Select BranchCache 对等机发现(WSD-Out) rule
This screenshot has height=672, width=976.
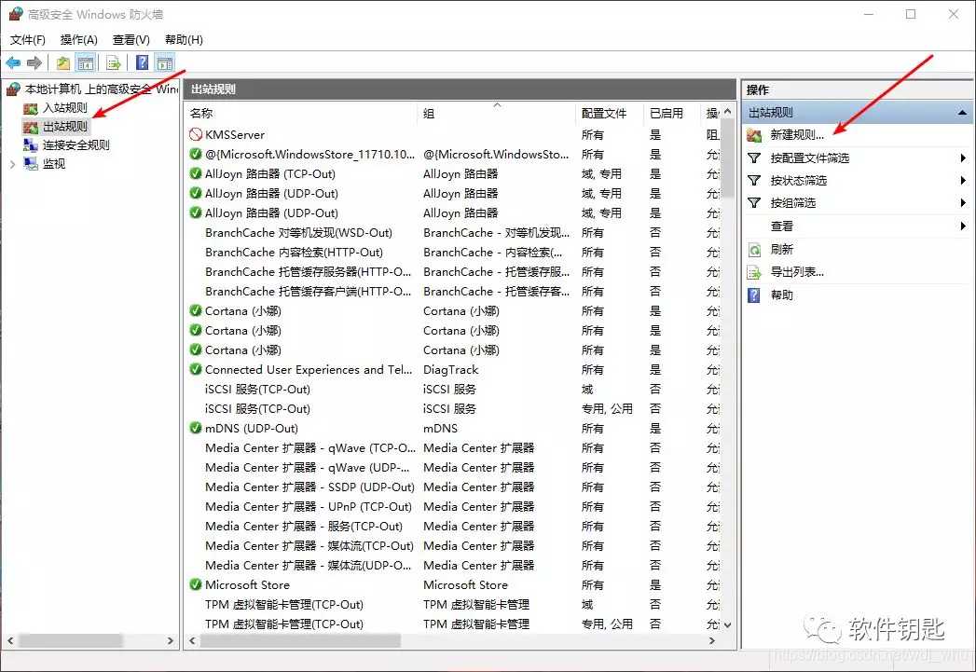pyautogui.click(x=454, y=233)
